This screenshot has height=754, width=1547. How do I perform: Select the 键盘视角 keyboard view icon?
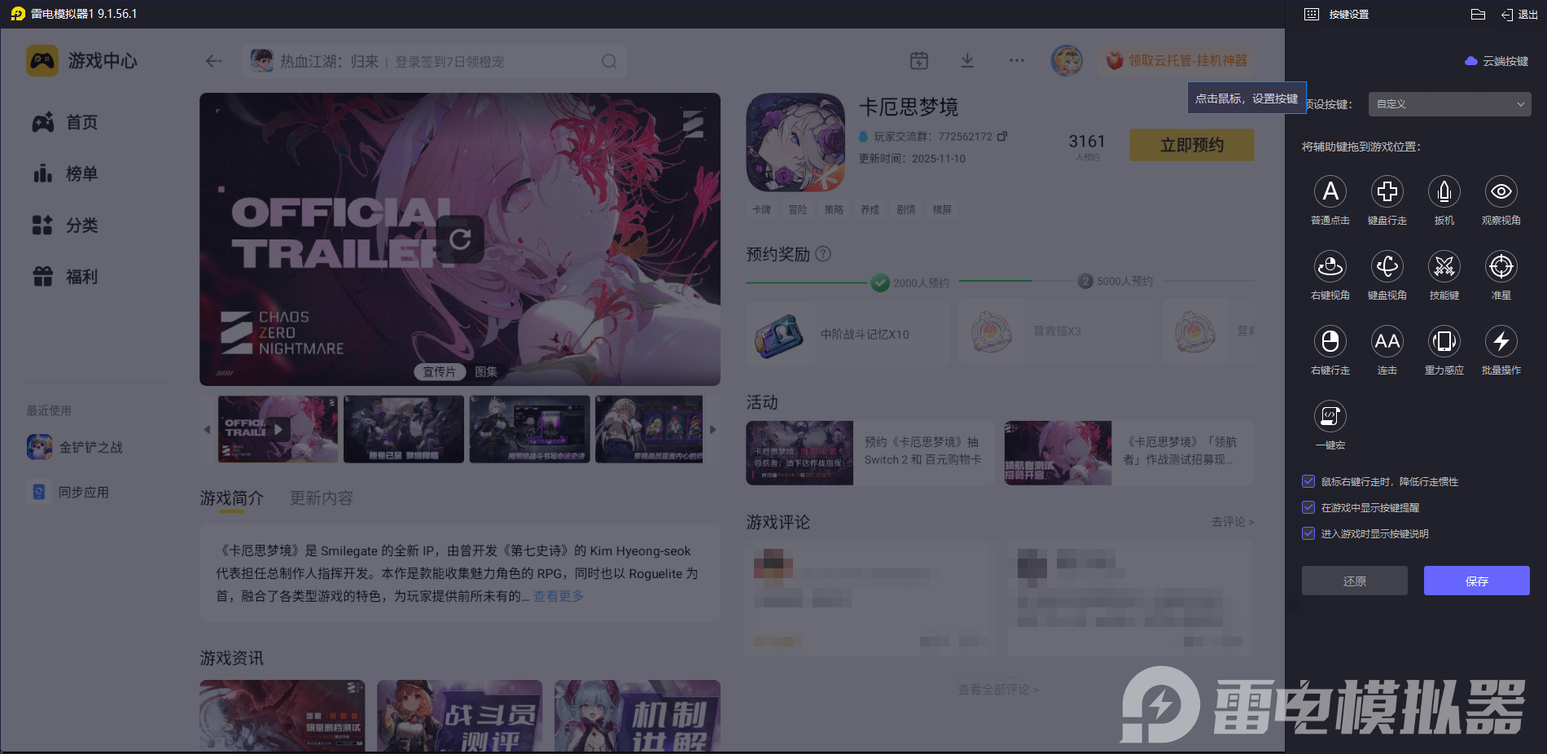click(1387, 267)
